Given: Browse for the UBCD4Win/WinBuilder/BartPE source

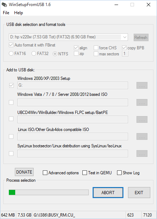Looking at the screenshot, I should pos(142,119).
